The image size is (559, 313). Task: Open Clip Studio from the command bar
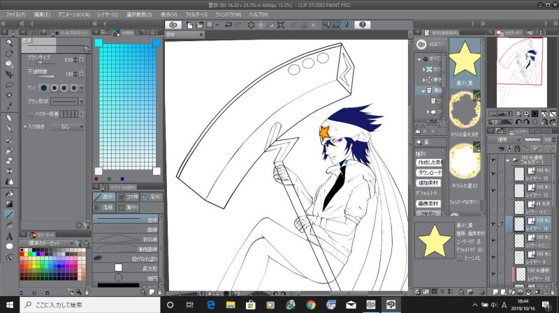tap(173, 25)
